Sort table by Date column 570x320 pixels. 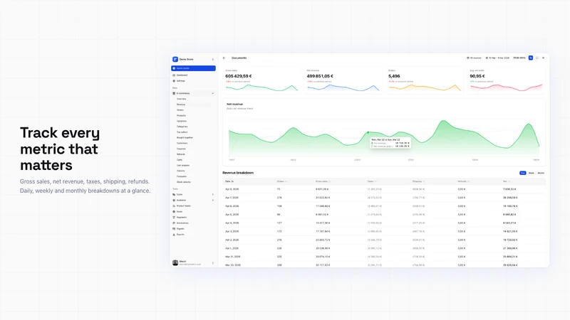229,181
